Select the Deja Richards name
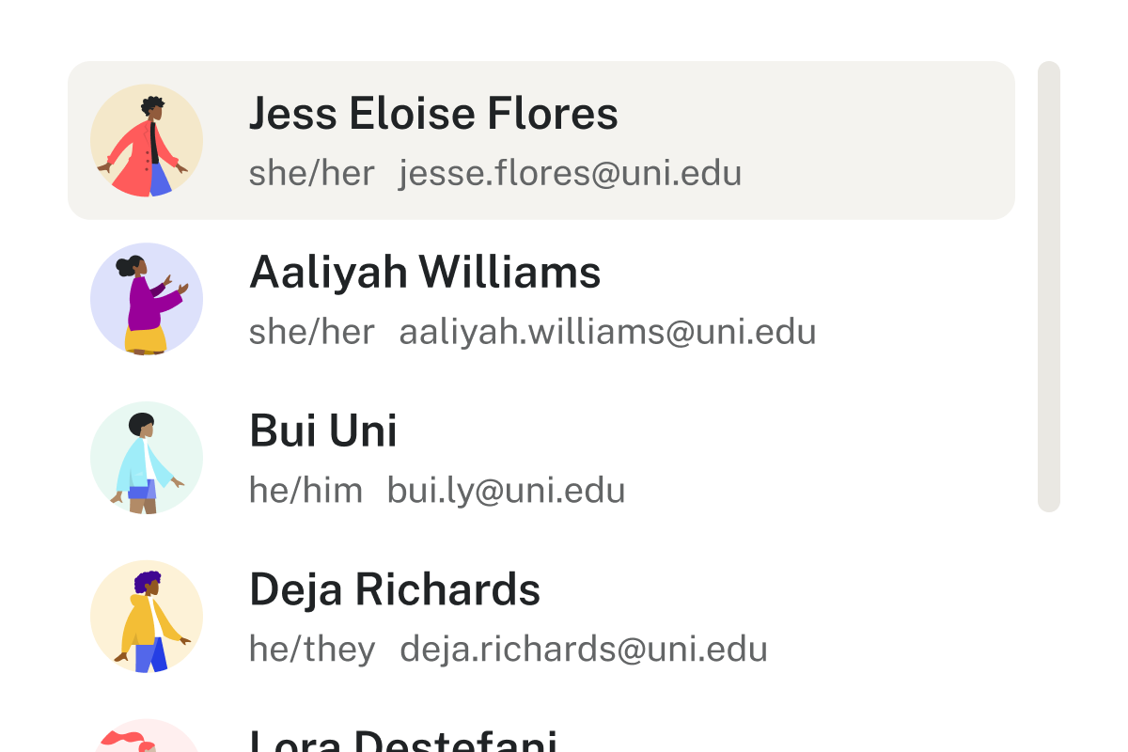The width and height of the screenshot is (1128, 752). coord(395,589)
